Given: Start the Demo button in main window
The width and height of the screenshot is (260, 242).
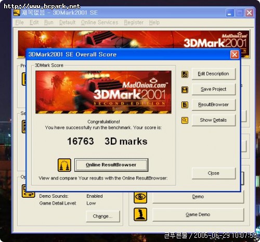Looking at the screenshot, I should point(198,197).
